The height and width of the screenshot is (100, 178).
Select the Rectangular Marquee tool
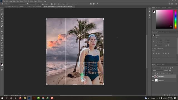click(x=2, y=12)
